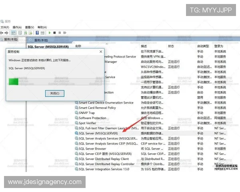Click gear icon of SQL Server Analysis Services (MSSQLSER...

pos(76,138)
